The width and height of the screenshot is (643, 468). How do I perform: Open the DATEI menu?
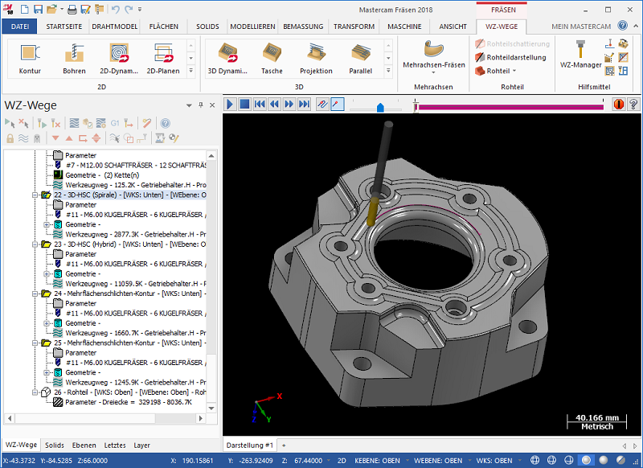click(x=19, y=27)
